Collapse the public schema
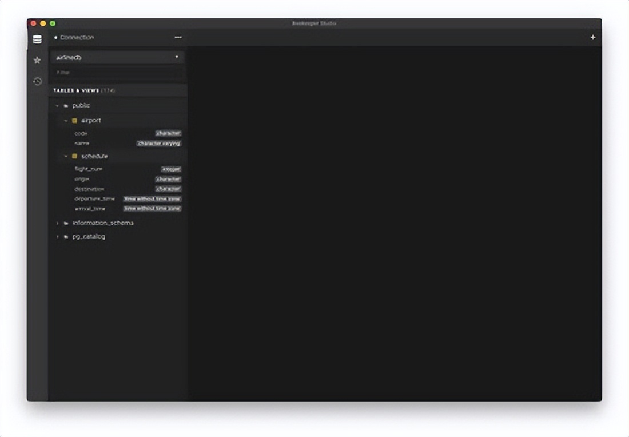 click(x=57, y=106)
